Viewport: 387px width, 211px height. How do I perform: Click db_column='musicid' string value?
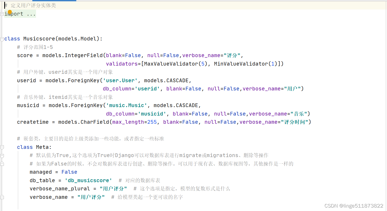[152, 114]
